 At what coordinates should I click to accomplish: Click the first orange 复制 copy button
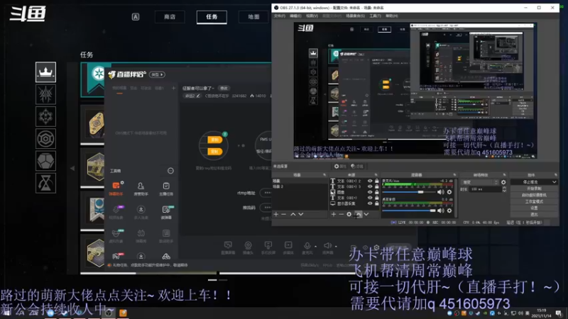(214, 140)
